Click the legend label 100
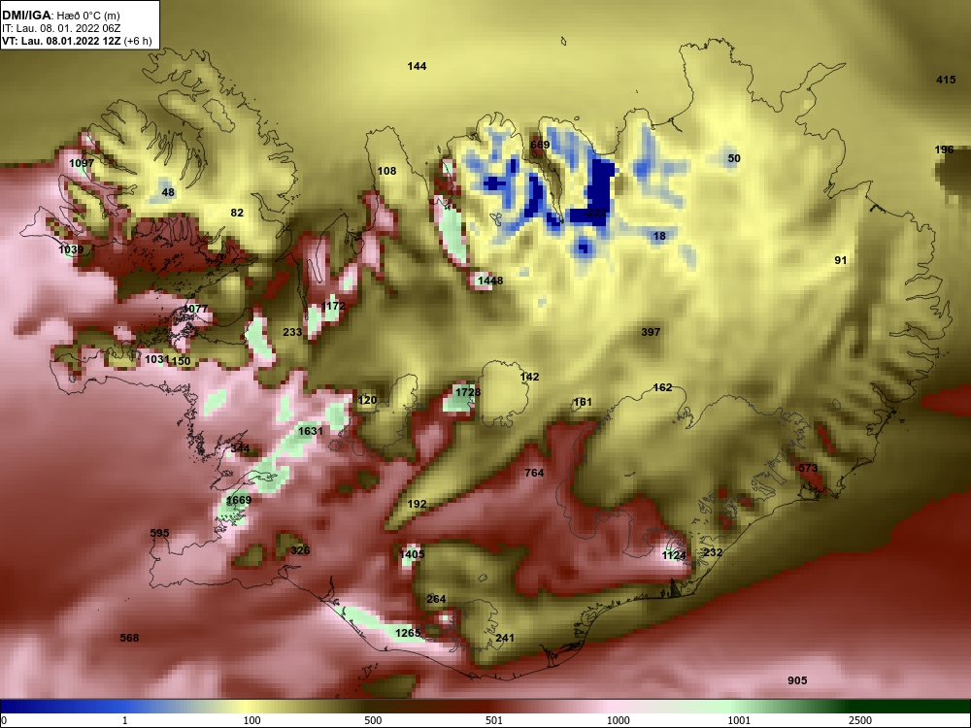Screen dimensions: 971x728 252,720
